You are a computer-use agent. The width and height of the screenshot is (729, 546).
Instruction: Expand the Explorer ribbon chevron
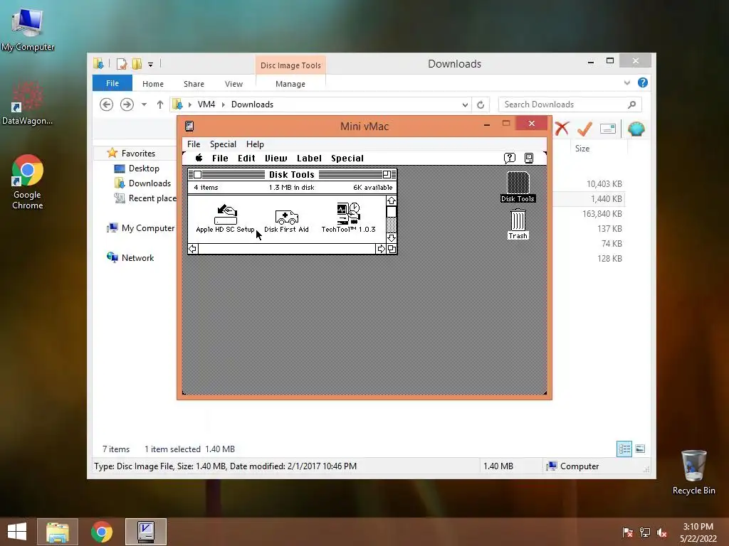pos(626,82)
